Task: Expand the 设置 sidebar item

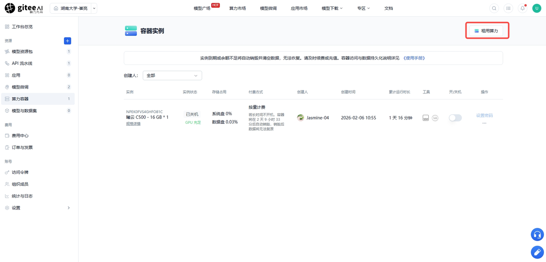Action: pyautogui.click(x=38, y=208)
